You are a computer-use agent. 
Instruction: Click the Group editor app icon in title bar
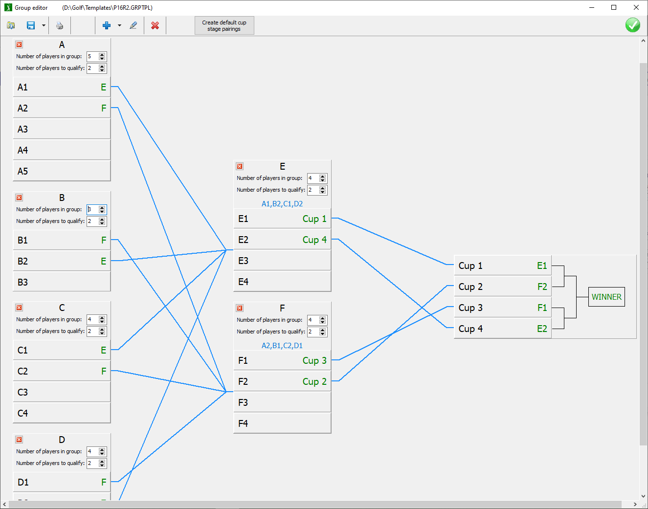pyautogui.click(x=8, y=7)
